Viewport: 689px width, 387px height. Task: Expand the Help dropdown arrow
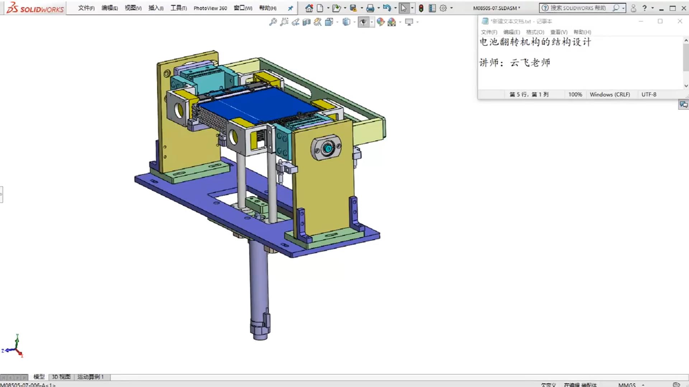[x=652, y=8]
